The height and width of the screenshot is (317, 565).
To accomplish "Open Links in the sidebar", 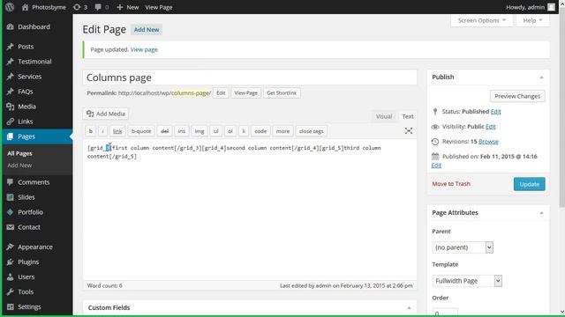I will pyautogui.click(x=26, y=122).
